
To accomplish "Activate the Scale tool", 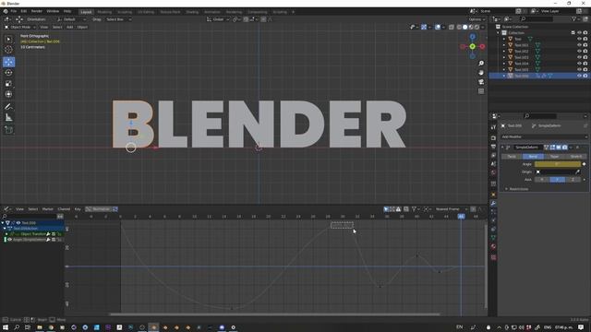I will (8, 84).
